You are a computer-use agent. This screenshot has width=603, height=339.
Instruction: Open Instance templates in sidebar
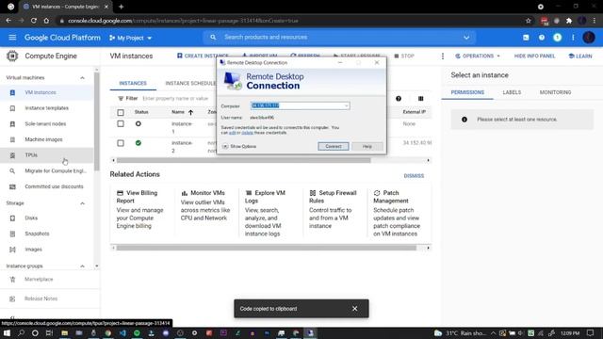pos(46,108)
